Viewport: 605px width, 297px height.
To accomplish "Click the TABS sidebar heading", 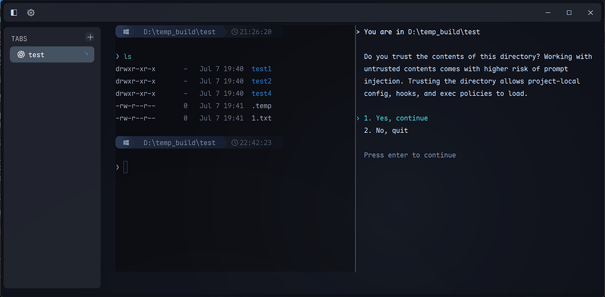I will pos(19,39).
